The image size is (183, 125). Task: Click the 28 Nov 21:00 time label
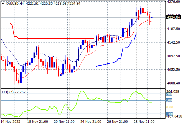tap(144, 122)
